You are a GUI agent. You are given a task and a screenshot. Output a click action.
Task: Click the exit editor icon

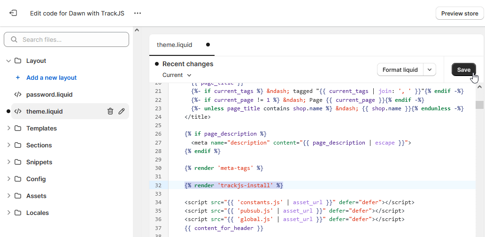[x=13, y=13]
